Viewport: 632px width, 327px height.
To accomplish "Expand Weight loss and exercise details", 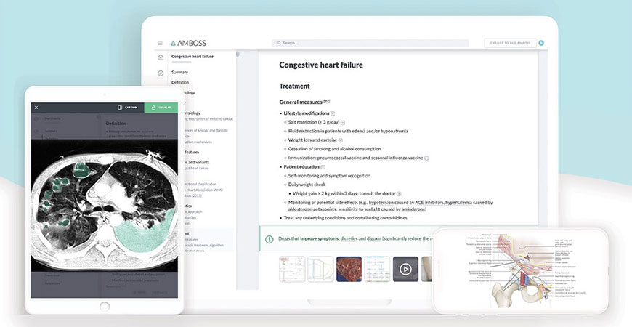I will click(x=341, y=140).
